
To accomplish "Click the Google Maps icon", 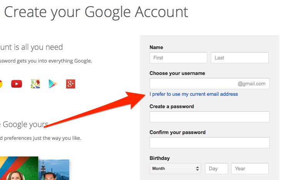I will [35, 84].
